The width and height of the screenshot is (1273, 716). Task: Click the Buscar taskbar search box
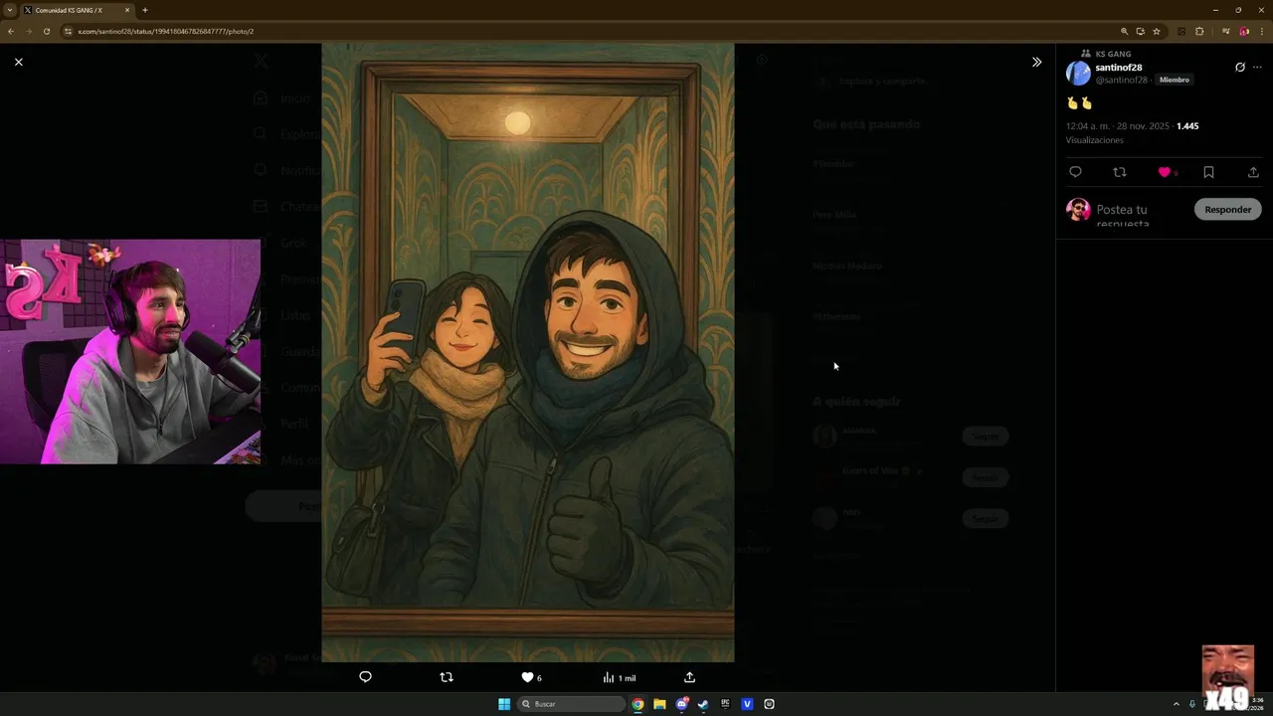(572, 704)
